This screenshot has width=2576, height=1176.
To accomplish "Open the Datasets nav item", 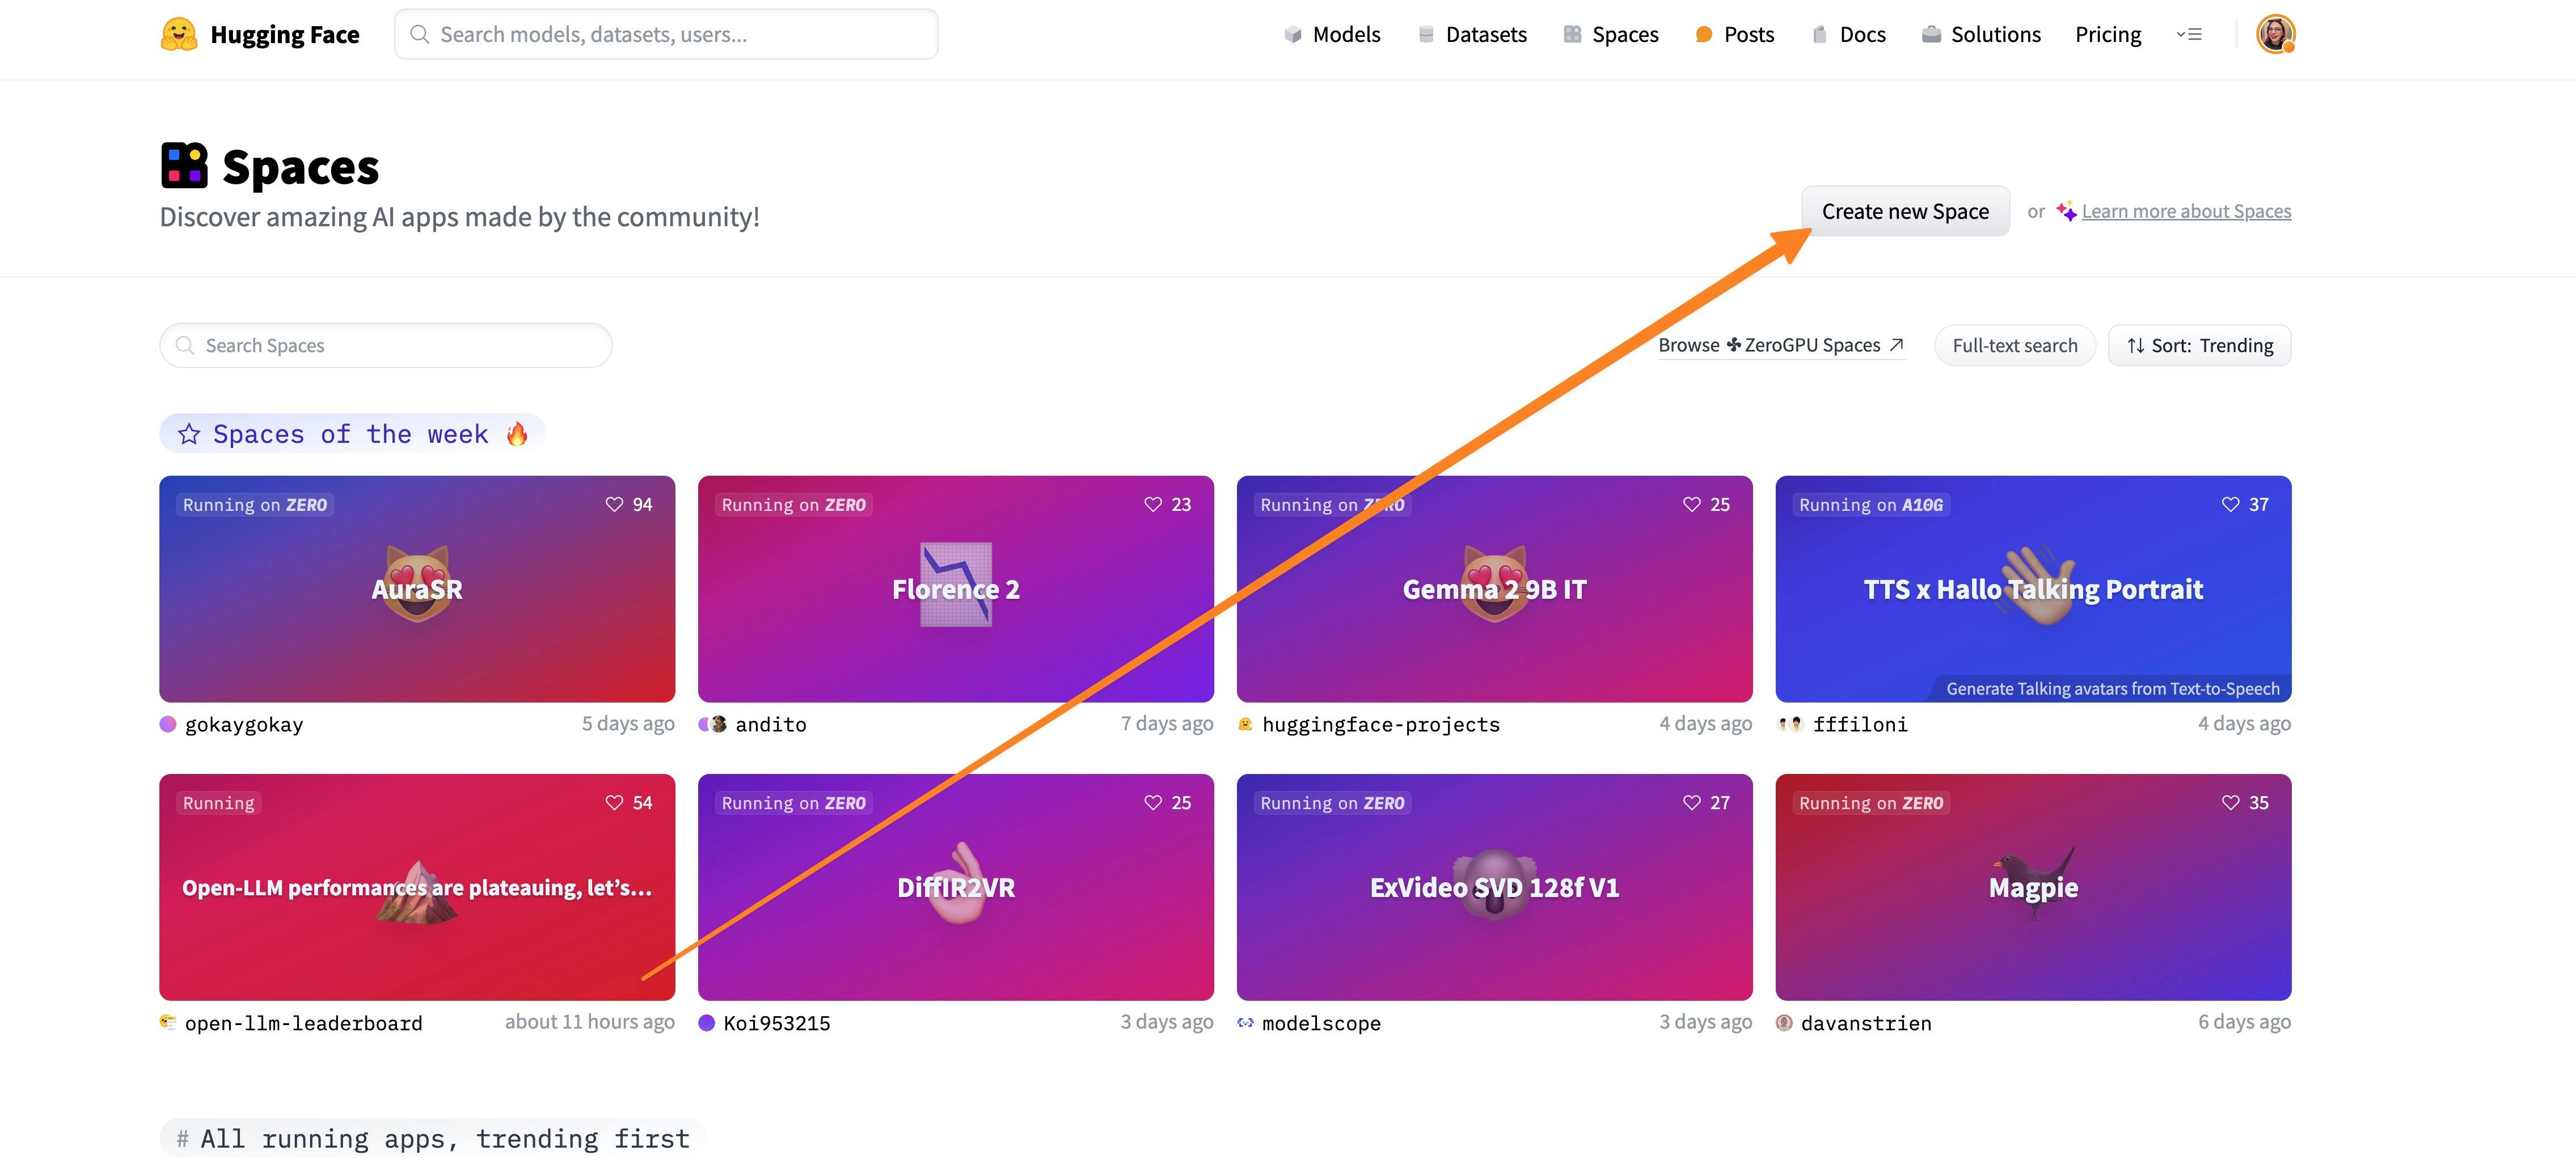I will 1472,34.
